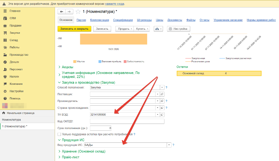Open Производство sidebar section
The width and height of the screenshot is (279, 161).
[19, 55]
